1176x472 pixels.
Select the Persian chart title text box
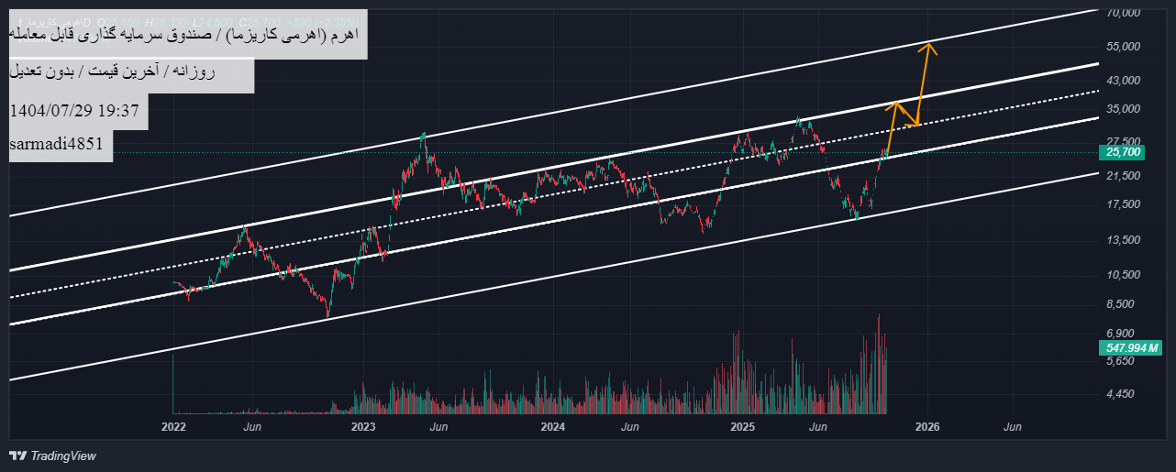point(188,35)
